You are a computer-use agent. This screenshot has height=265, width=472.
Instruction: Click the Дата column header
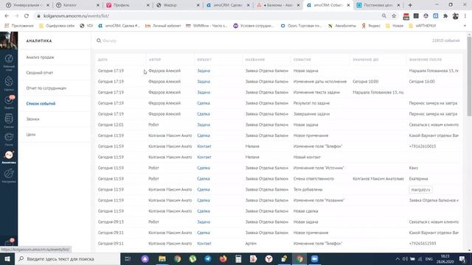[103, 60]
